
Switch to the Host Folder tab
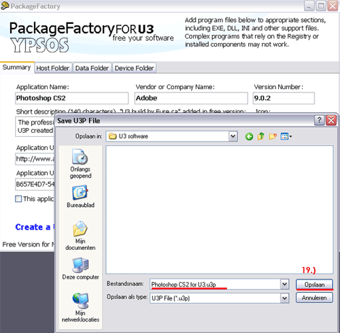53,68
